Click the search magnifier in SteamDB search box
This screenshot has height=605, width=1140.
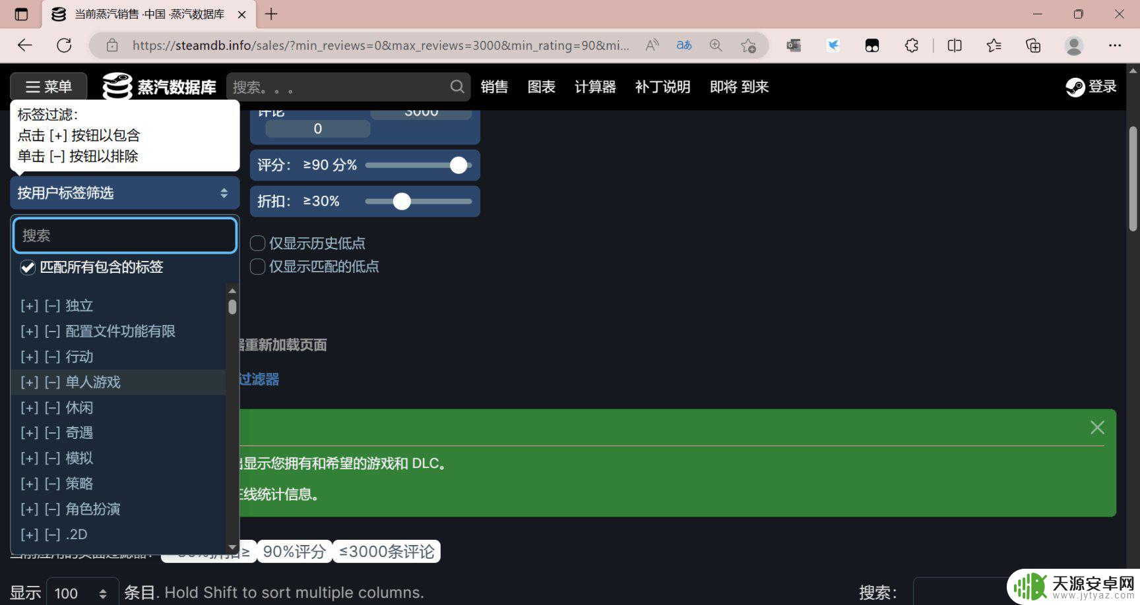[457, 86]
